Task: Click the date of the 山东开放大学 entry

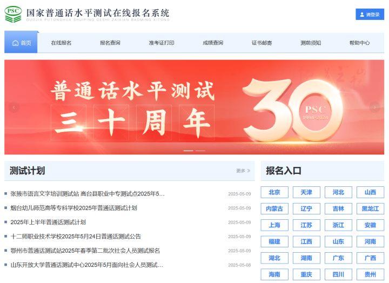Action: pos(239,265)
